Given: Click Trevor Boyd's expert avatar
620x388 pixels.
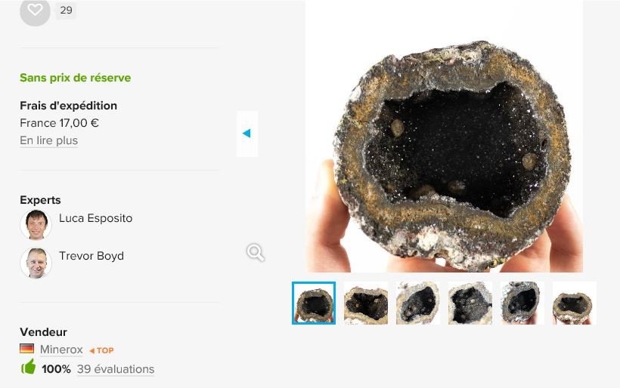Looking at the screenshot, I should point(36,263).
